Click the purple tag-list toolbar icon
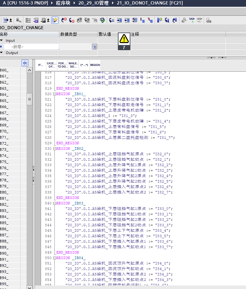Screen dimensions: 246x289 36,20
